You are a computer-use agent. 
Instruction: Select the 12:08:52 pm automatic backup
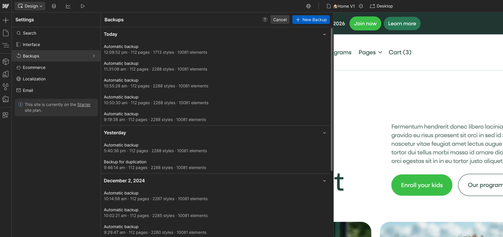pyautogui.click(x=215, y=49)
